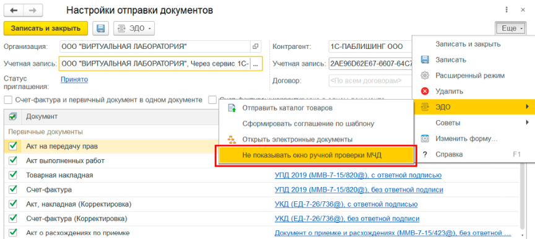
Task: Toggle Счет-фактура и первичный документ checkbox
Action: coord(8,100)
